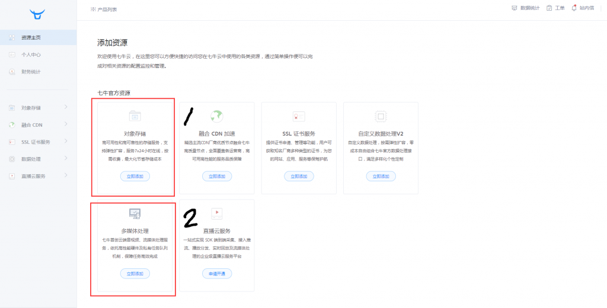Expand 数据处理 sidebar chevron
This screenshot has height=308, width=607.
point(66,158)
